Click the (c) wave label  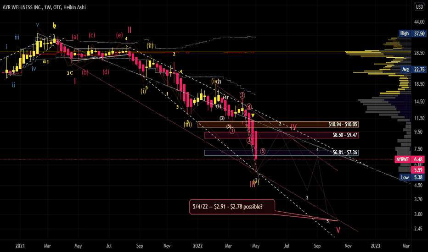click(92, 35)
